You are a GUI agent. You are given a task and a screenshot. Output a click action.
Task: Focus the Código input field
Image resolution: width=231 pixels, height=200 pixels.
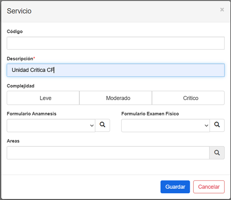115,43
